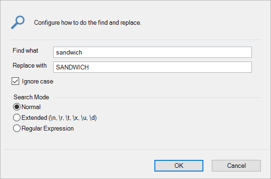
Task: Uncheck the Ignore case checkbox
Action: (15, 81)
